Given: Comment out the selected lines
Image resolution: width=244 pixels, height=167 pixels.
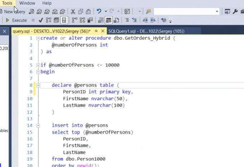Looking at the screenshot, I should pos(127,20).
